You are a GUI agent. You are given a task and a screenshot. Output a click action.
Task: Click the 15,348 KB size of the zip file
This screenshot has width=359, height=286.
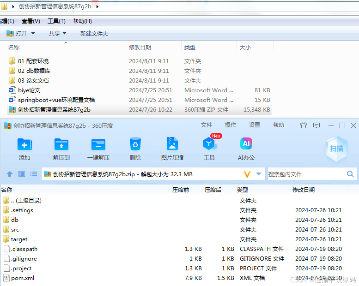[x=256, y=110]
